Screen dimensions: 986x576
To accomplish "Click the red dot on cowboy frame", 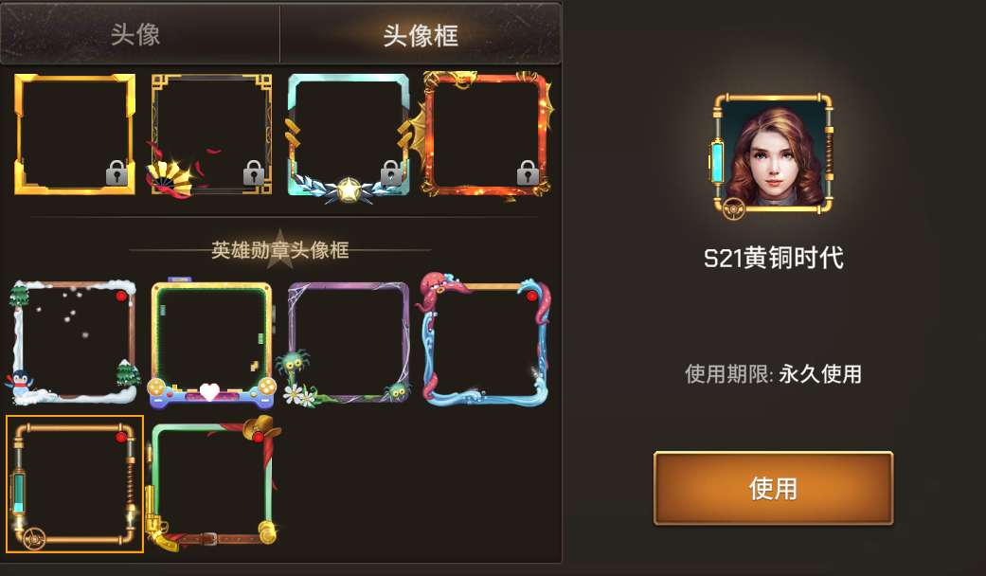I will point(258,437).
